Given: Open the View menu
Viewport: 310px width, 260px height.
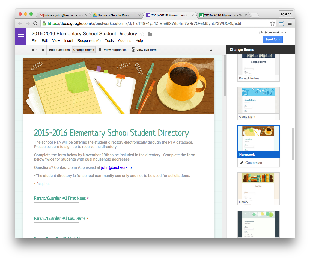Looking at the screenshot, I should point(56,41).
